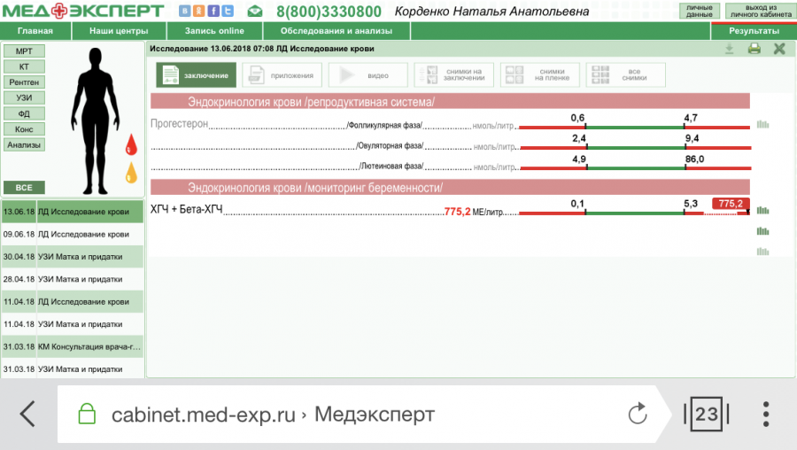Go back with the browser back arrow

pyautogui.click(x=28, y=414)
